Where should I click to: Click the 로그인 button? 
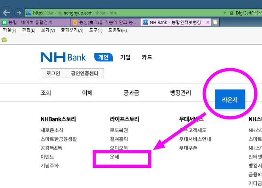(x=53, y=73)
